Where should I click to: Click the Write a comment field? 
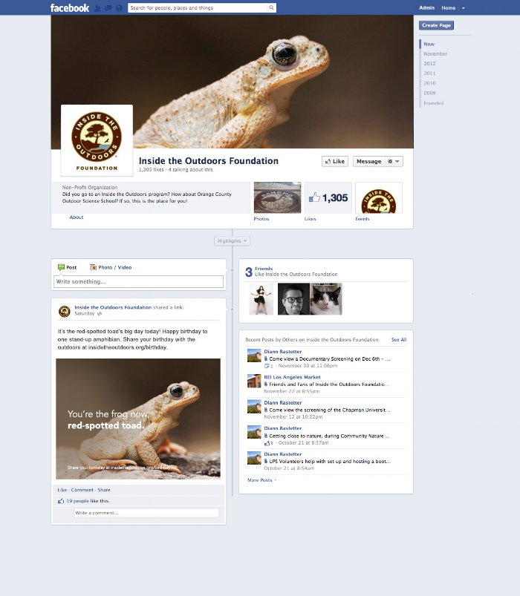[146, 513]
